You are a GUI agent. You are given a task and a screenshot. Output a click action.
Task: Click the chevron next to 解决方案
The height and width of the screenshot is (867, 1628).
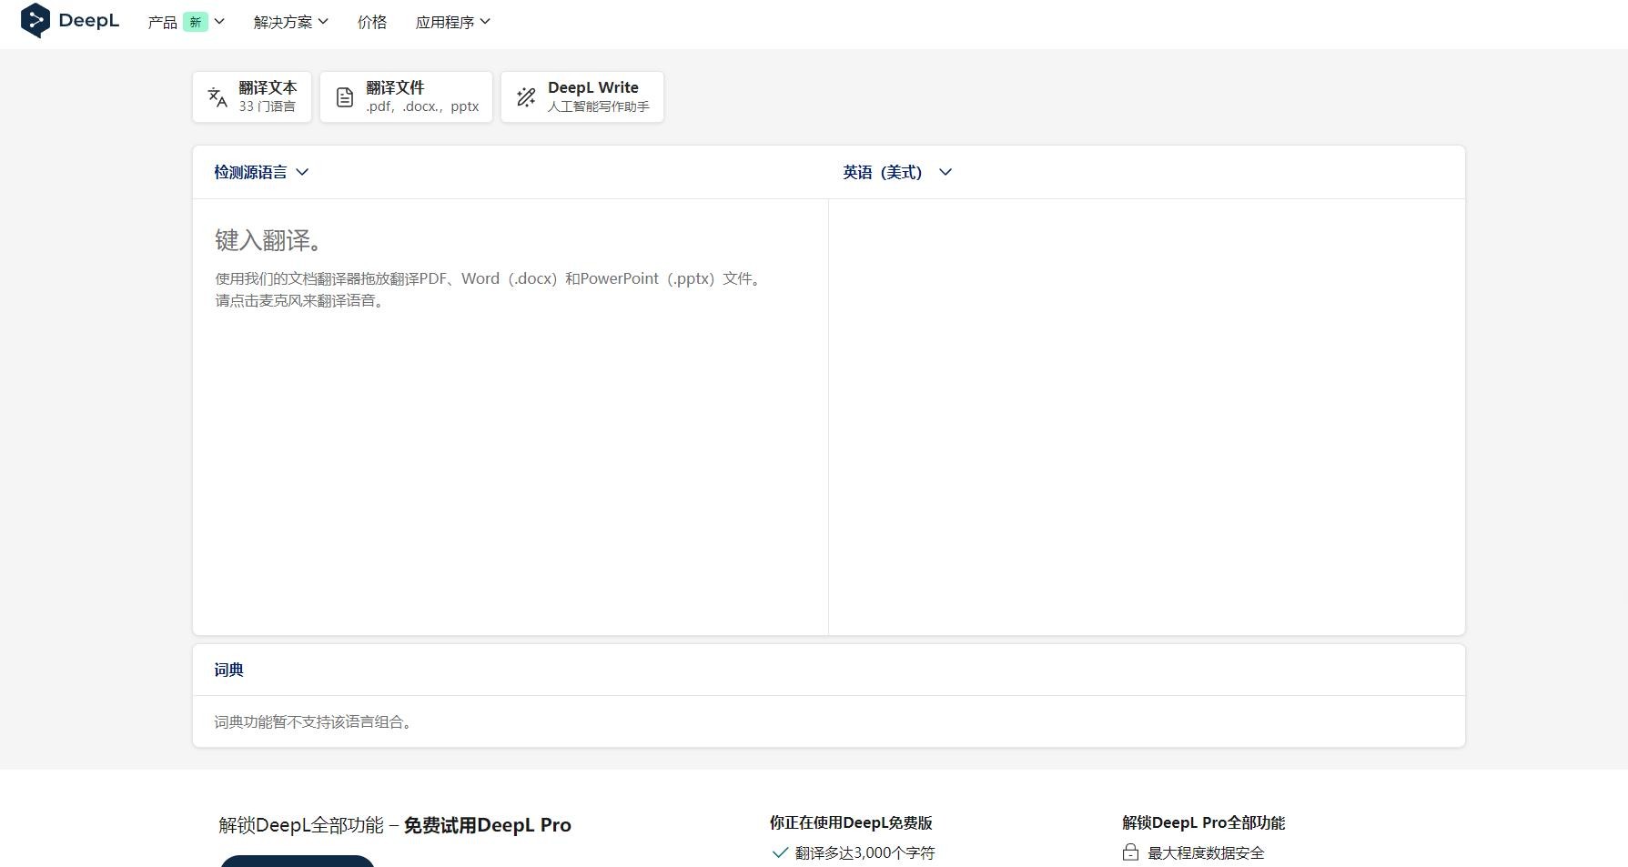[323, 22]
